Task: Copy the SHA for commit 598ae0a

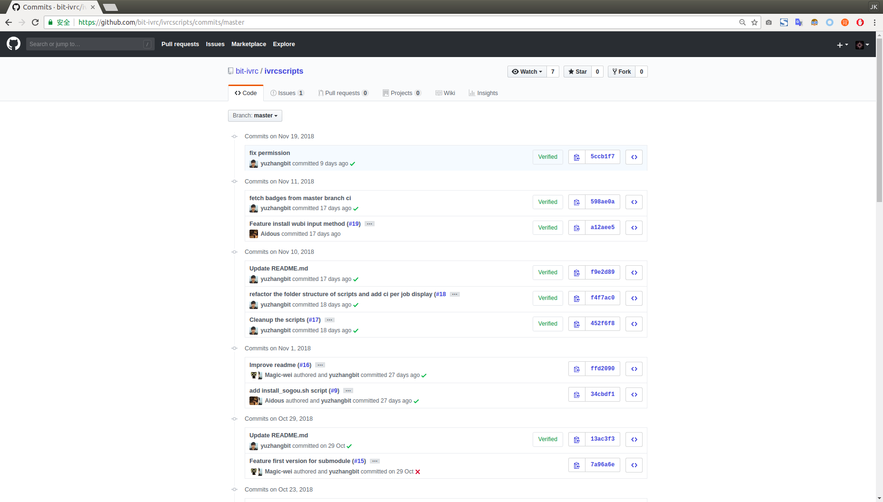Action: click(576, 202)
